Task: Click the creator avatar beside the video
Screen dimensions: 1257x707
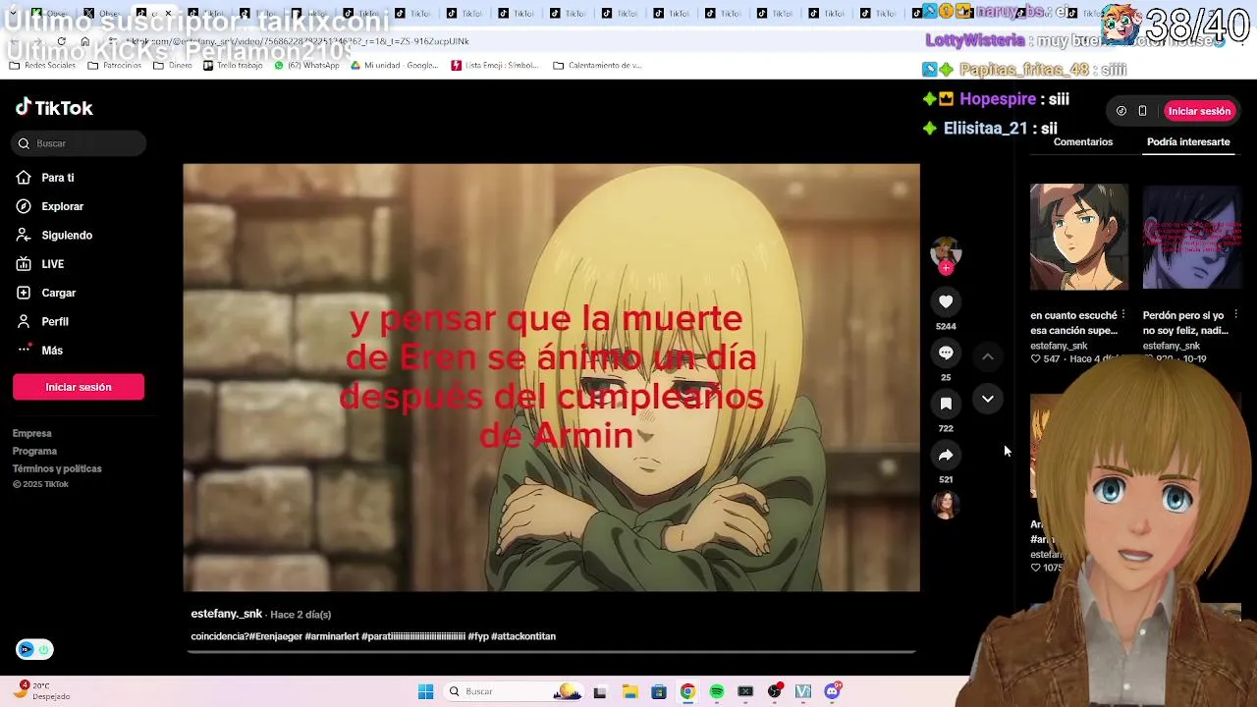Action: click(946, 251)
